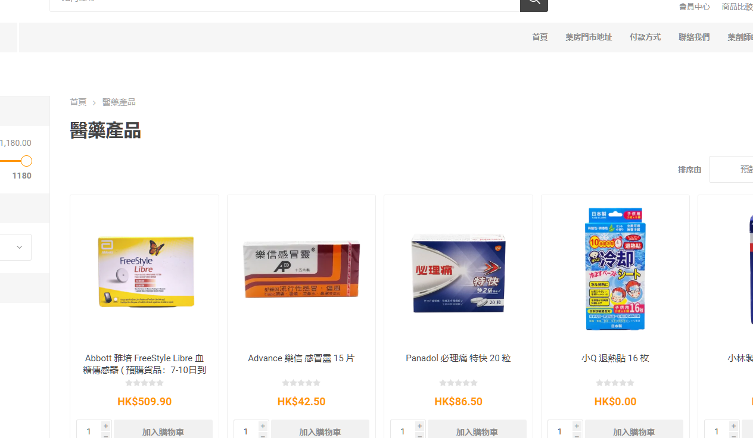The width and height of the screenshot is (753, 438).
Task: Increase quantity for Panadol 必理痛
Action: [x=420, y=426]
